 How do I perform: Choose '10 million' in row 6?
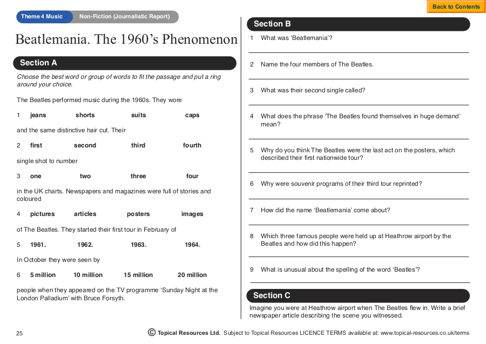[x=88, y=275]
